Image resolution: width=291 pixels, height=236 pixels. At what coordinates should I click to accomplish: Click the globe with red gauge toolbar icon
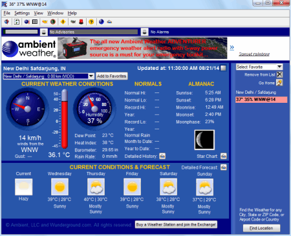(27, 21)
